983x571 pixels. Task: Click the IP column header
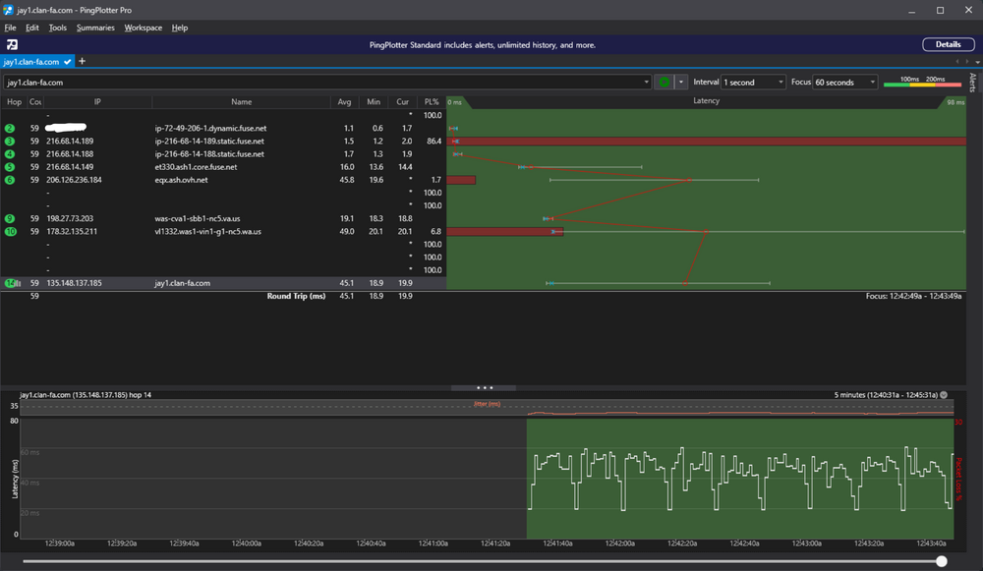pos(97,101)
